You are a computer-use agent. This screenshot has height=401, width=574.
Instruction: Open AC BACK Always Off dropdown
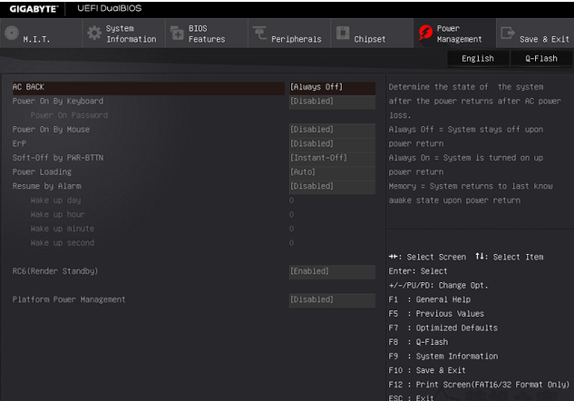pos(332,87)
